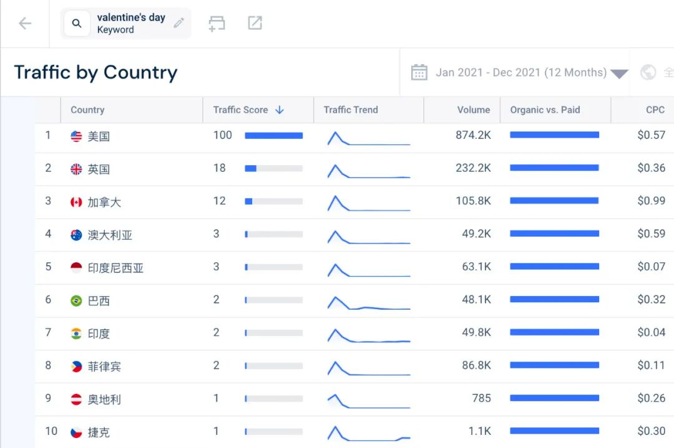Click the valentine's day keyword field
This screenshot has width=674, height=448.
(x=131, y=23)
